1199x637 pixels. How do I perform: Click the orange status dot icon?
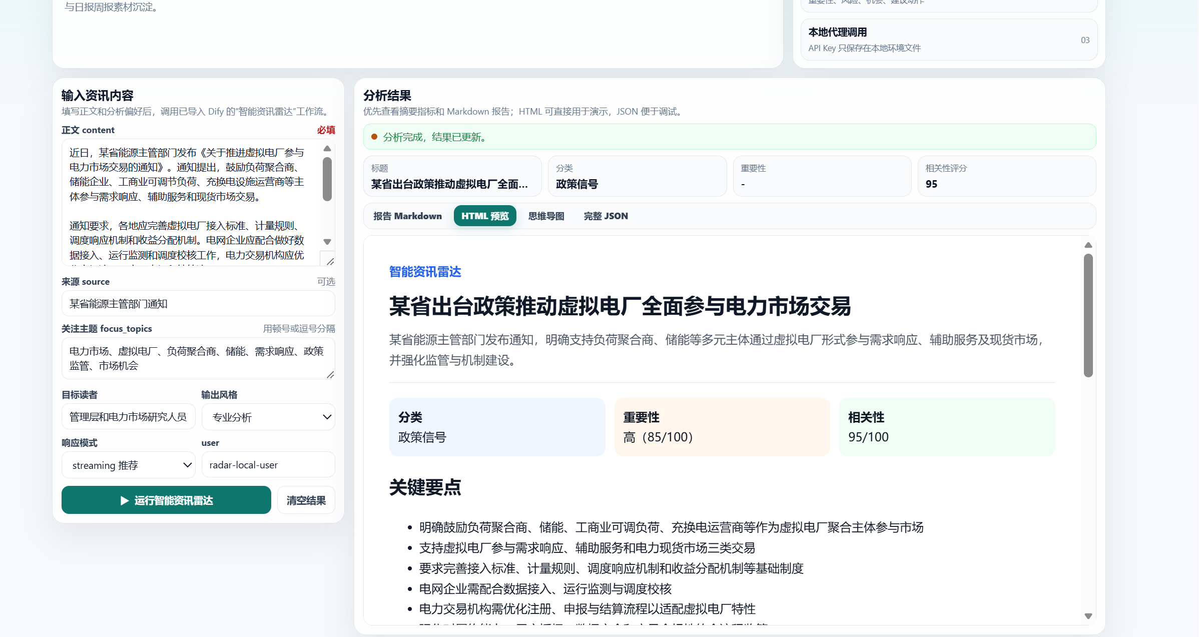[374, 137]
